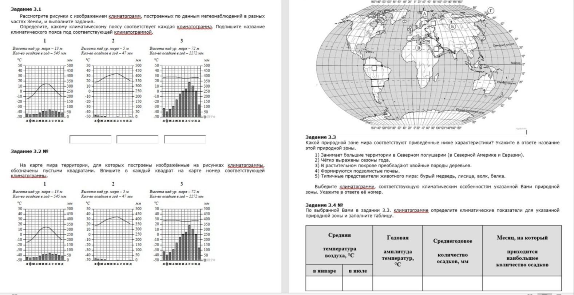
Task: Click the first answer box under climatogram 1
Action: coord(90,139)
